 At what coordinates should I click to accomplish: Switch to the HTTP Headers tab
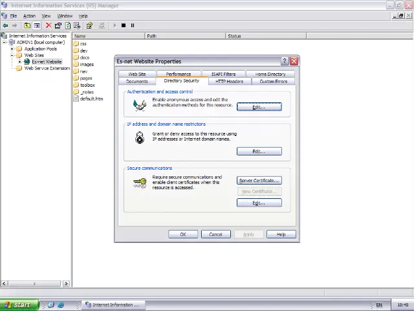[x=230, y=81]
